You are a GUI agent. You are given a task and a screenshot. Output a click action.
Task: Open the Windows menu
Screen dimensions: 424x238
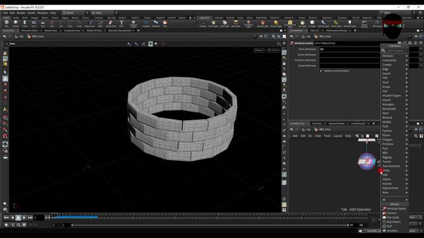click(x=42, y=13)
